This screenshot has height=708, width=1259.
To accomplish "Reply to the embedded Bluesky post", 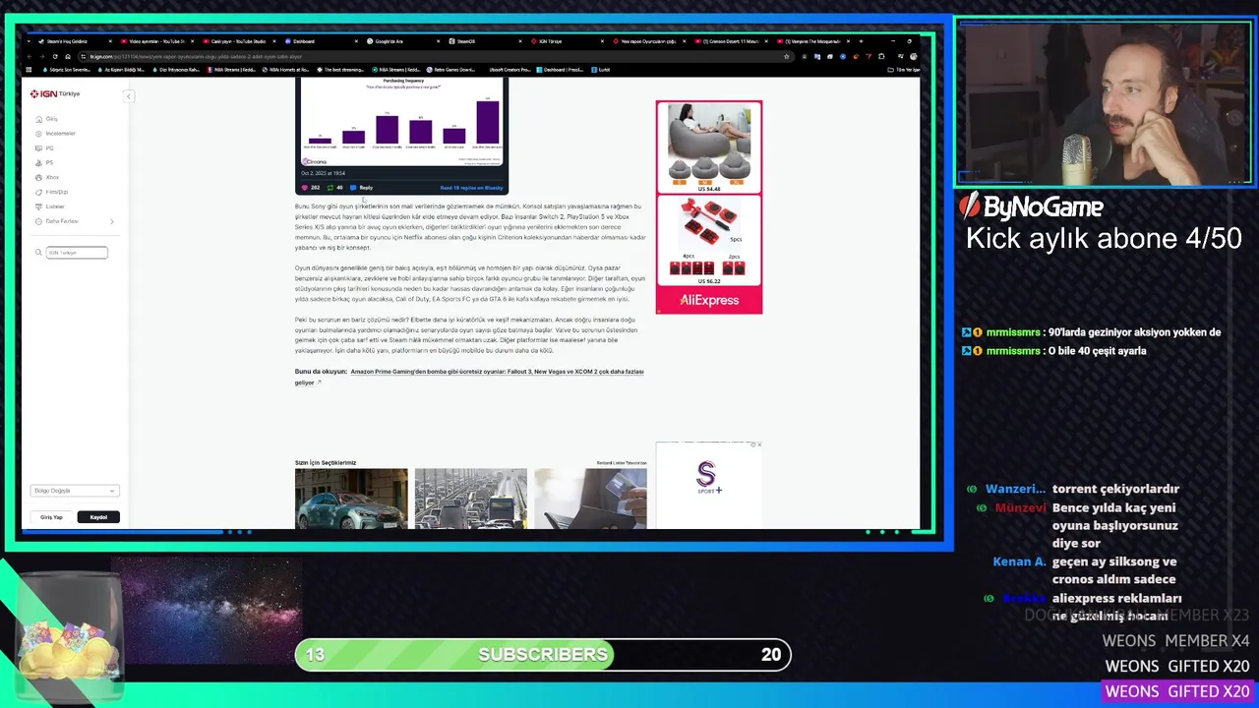I will 362,188.
